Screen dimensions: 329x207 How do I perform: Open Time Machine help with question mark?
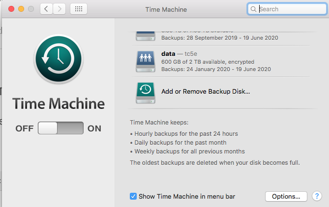(x=317, y=196)
